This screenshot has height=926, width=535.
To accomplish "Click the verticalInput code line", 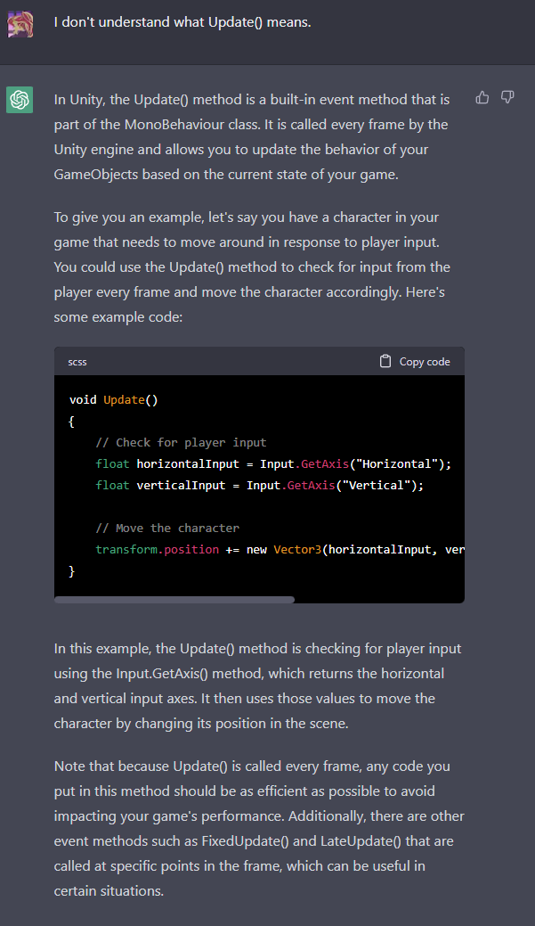I will (x=259, y=485).
